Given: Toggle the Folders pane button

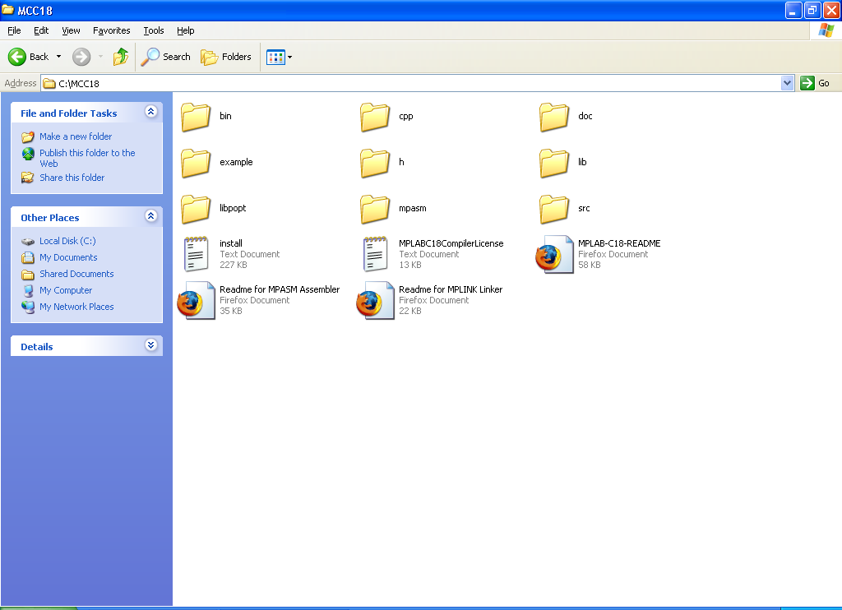Looking at the screenshot, I should pos(226,57).
